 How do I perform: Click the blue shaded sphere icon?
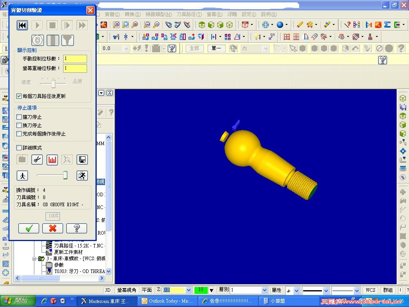[x=280, y=25]
